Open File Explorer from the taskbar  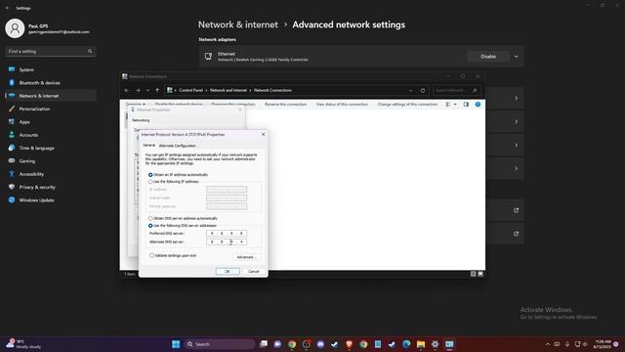pos(421,344)
